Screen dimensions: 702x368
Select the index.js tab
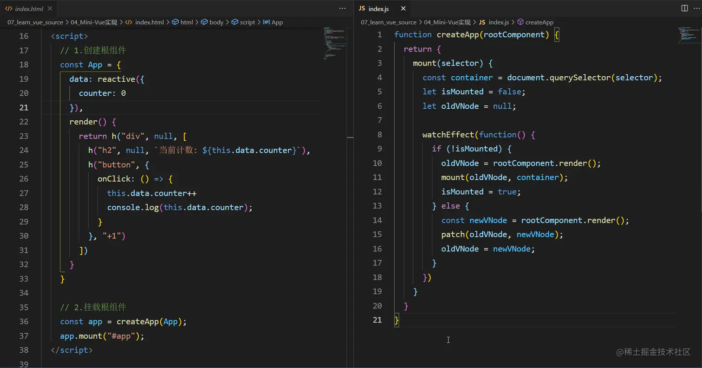point(378,8)
